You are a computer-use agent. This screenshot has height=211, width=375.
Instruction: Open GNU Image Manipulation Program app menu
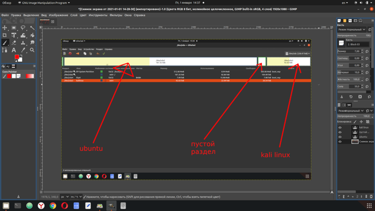coord(44,3)
